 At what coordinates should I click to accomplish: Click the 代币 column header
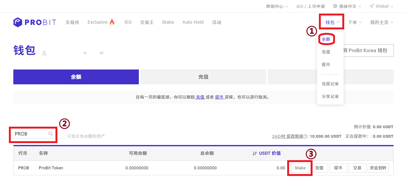pos(23,153)
